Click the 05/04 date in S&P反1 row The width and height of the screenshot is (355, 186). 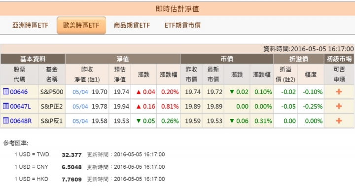click(80, 121)
